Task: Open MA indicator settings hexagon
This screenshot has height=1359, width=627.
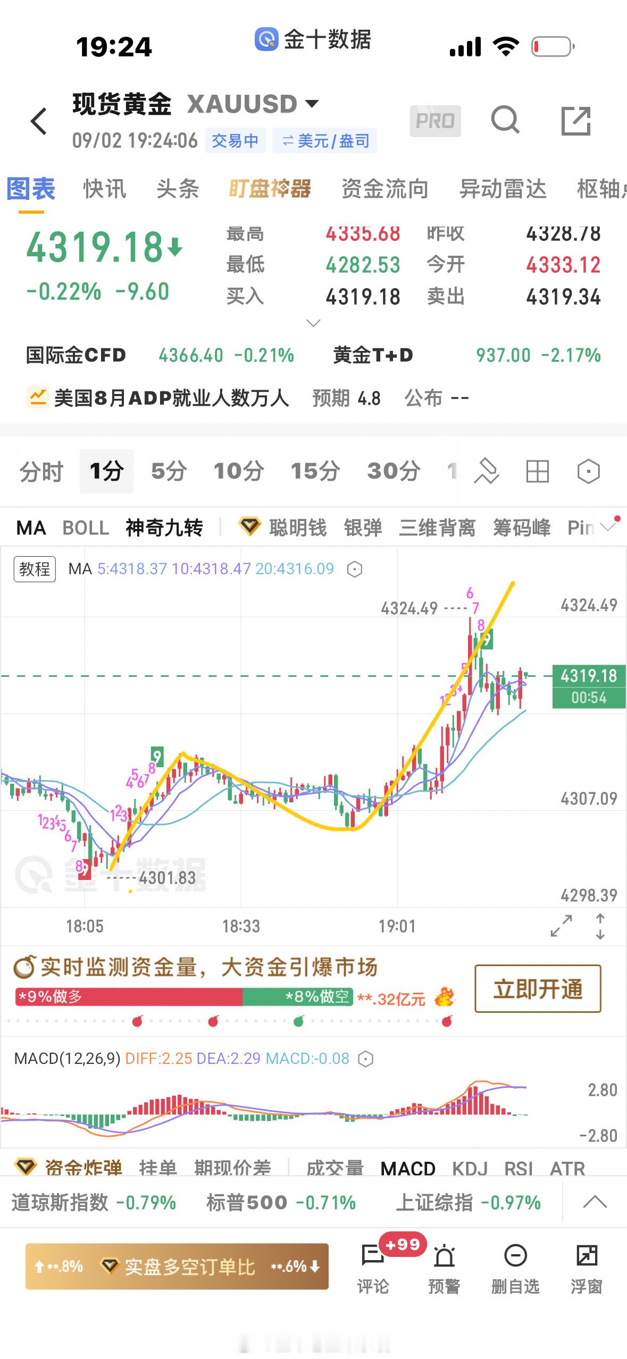Action: [x=354, y=569]
